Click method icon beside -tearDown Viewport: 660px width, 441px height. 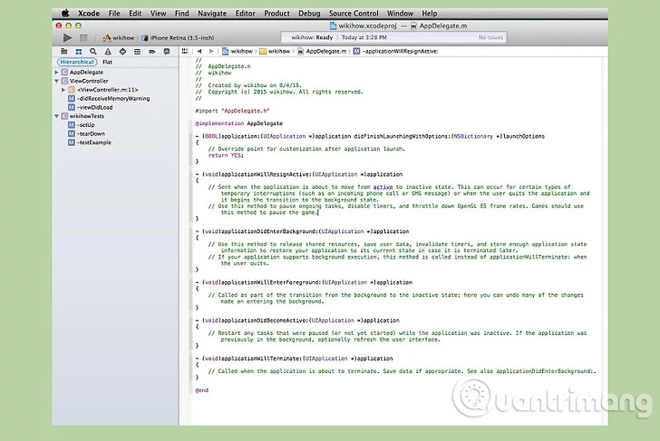[x=72, y=133]
